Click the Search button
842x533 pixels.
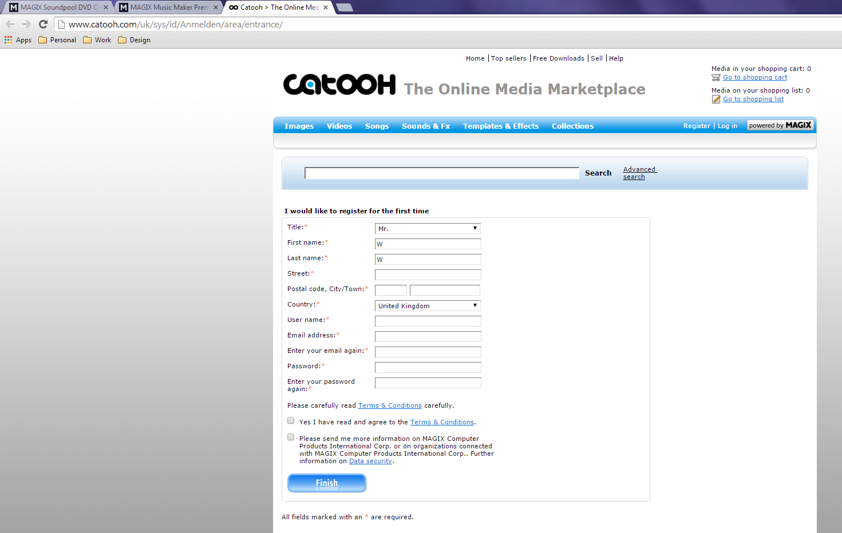(598, 173)
